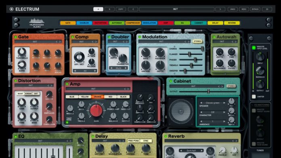Next Doubler Multi mode arrow
Viewport: 281px width, 158px height.
126,68
